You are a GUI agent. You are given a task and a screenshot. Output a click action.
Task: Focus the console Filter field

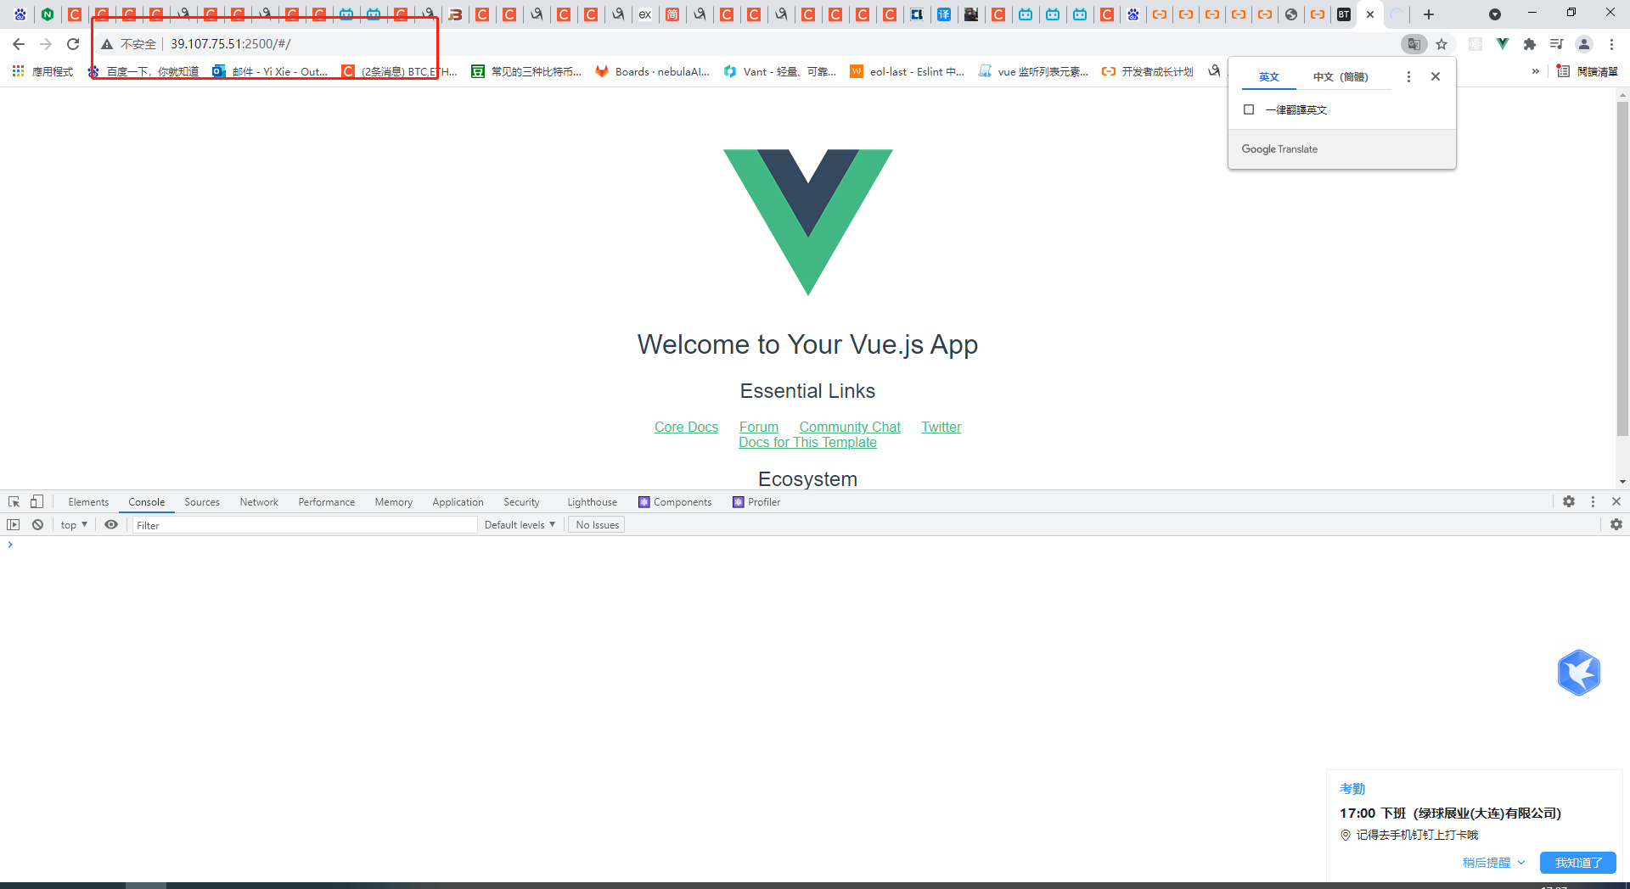[x=305, y=525]
